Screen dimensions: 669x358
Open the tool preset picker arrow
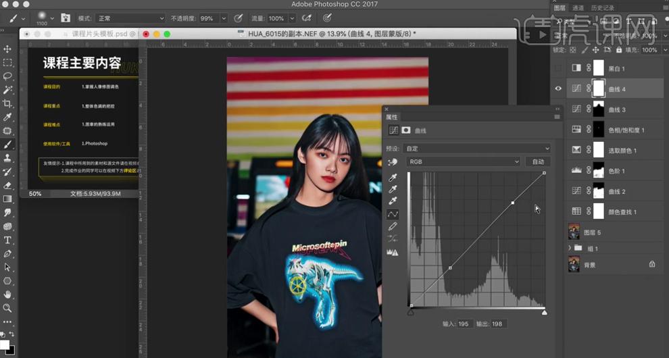pyautogui.click(x=23, y=19)
